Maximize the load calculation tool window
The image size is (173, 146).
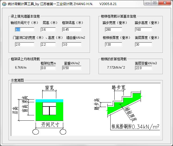(x=155, y=3)
